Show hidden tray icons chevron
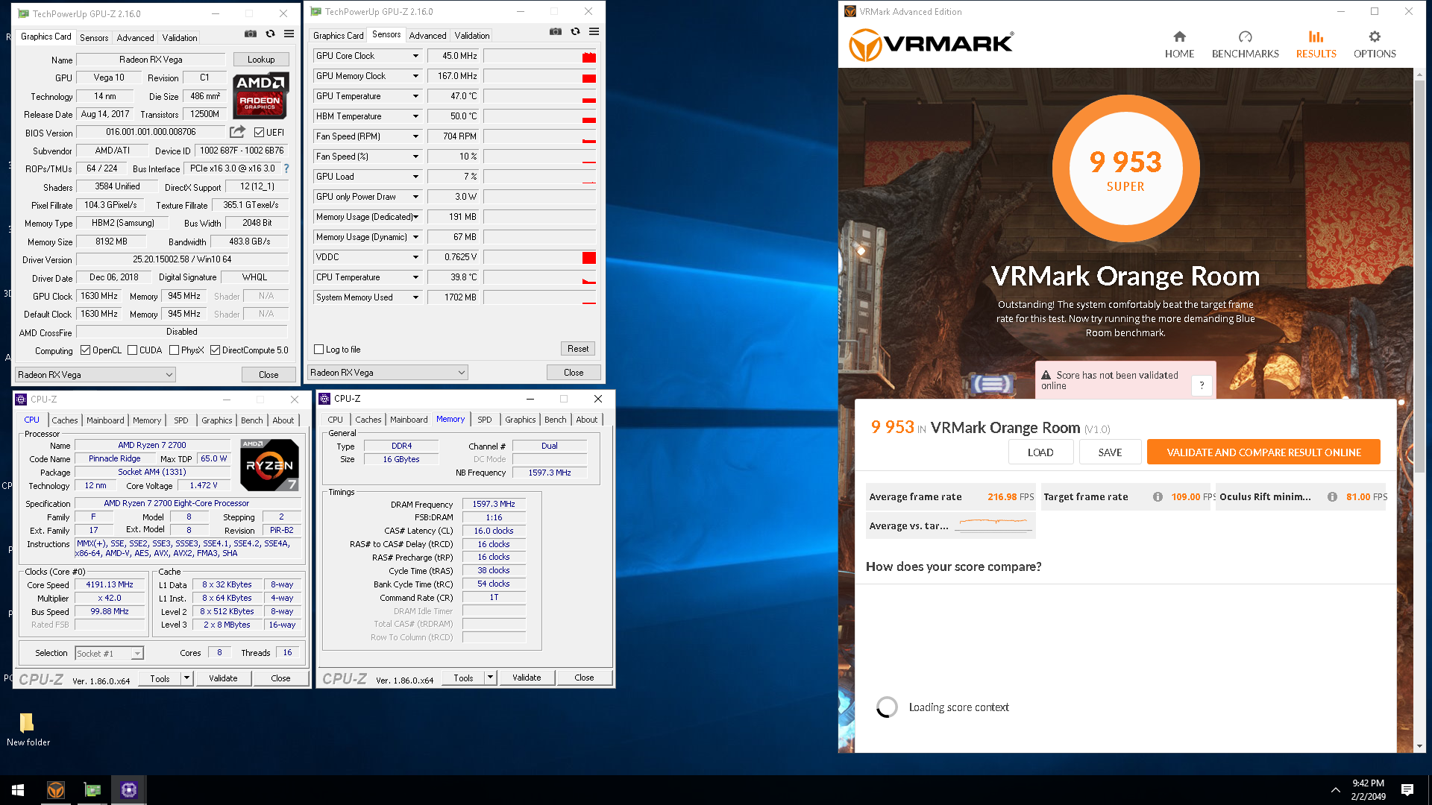This screenshot has height=805, width=1432. pos(1335,790)
